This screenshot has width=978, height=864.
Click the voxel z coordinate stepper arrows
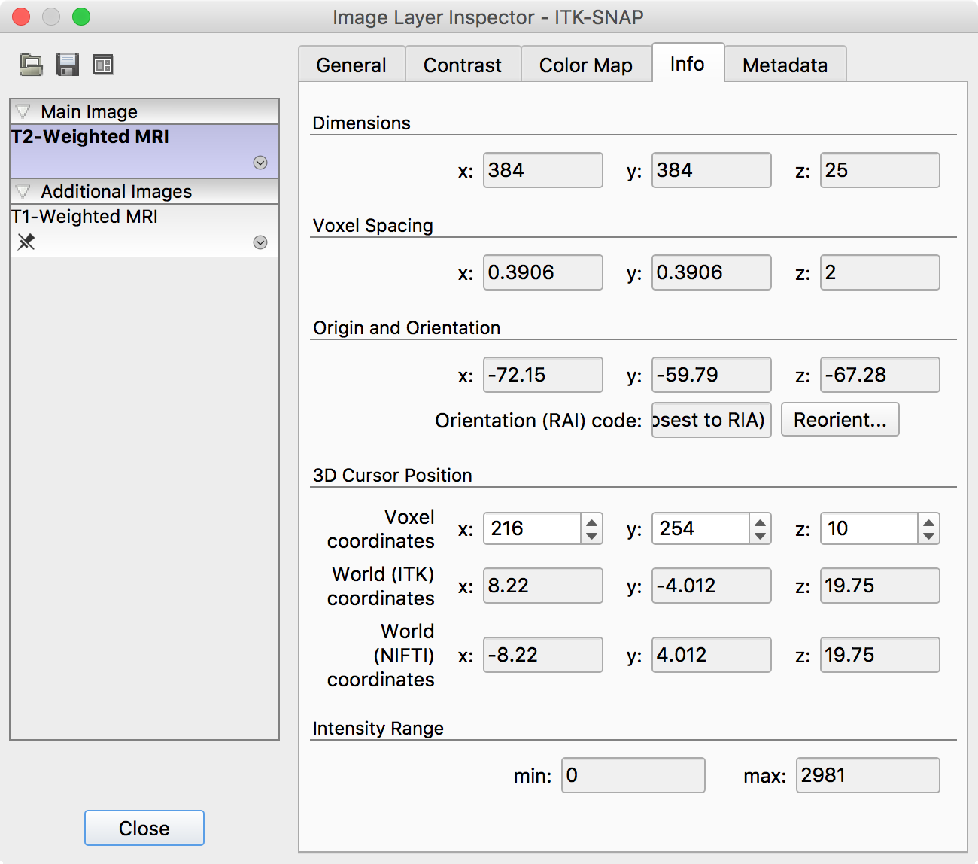tap(929, 528)
